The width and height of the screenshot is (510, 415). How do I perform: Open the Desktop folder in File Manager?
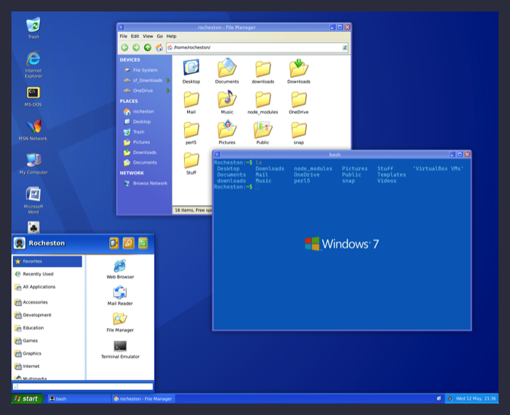click(191, 71)
